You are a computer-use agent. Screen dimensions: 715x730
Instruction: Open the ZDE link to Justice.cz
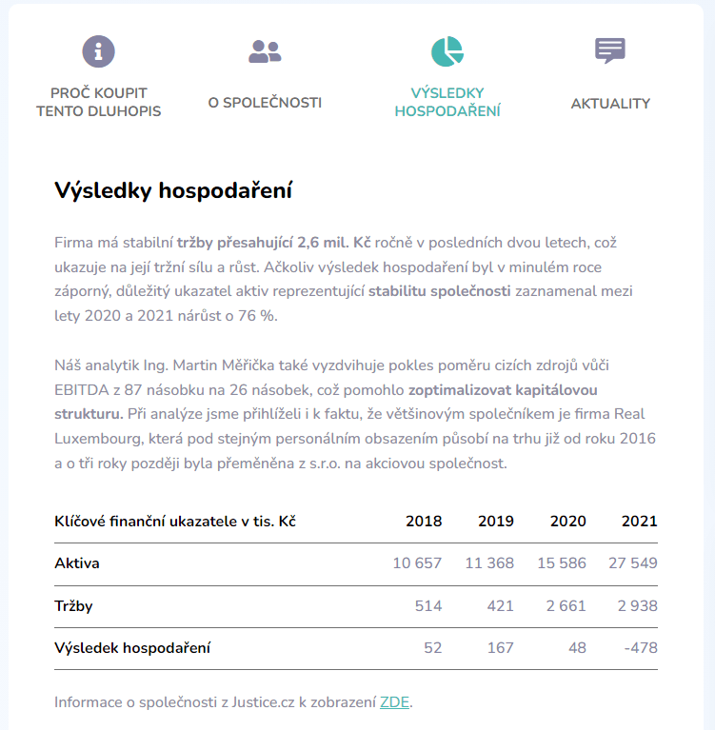pos(394,702)
